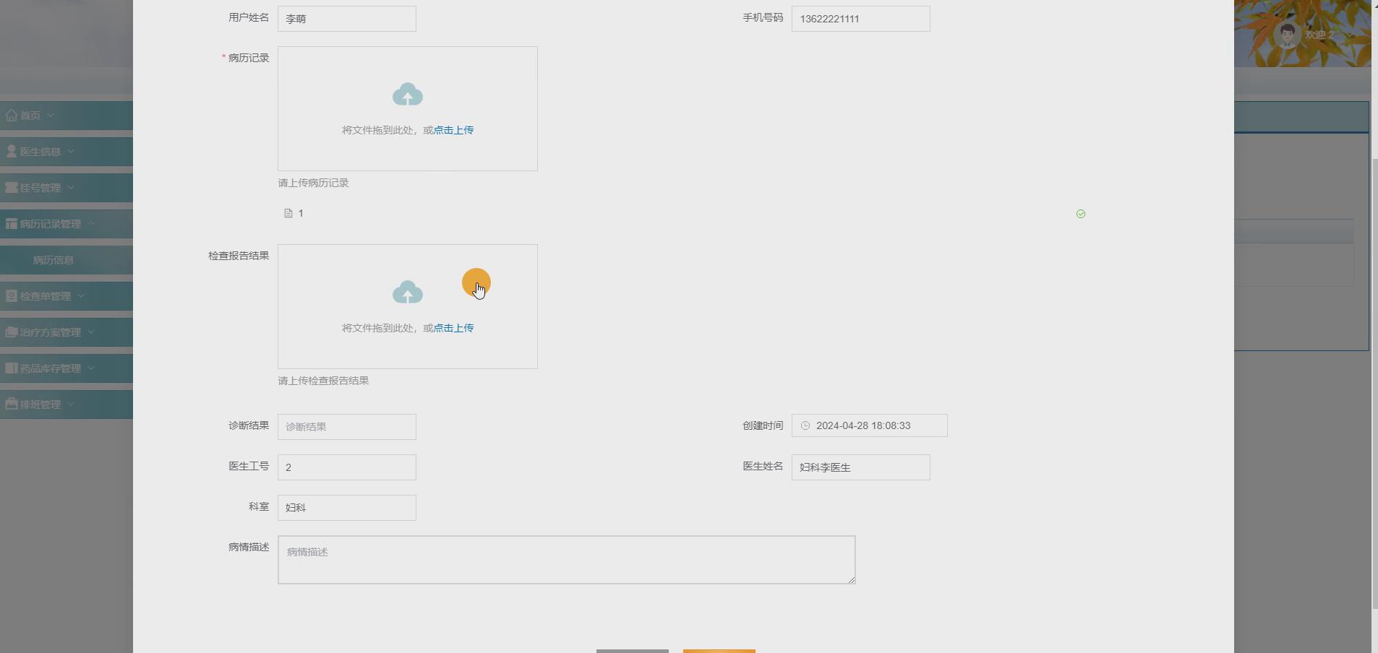Click the green upload success checkmark icon
Screen dimensions: 1378x653
click(1081, 214)
